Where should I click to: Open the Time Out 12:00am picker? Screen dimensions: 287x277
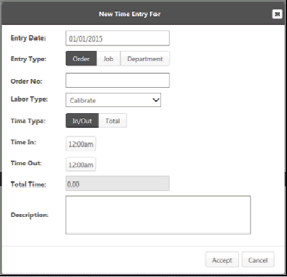point(81,164)
